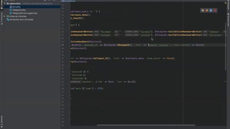Screen dimensions: 230x129
Task: Click the obhavobot folder icon
Action: [8, 4]
